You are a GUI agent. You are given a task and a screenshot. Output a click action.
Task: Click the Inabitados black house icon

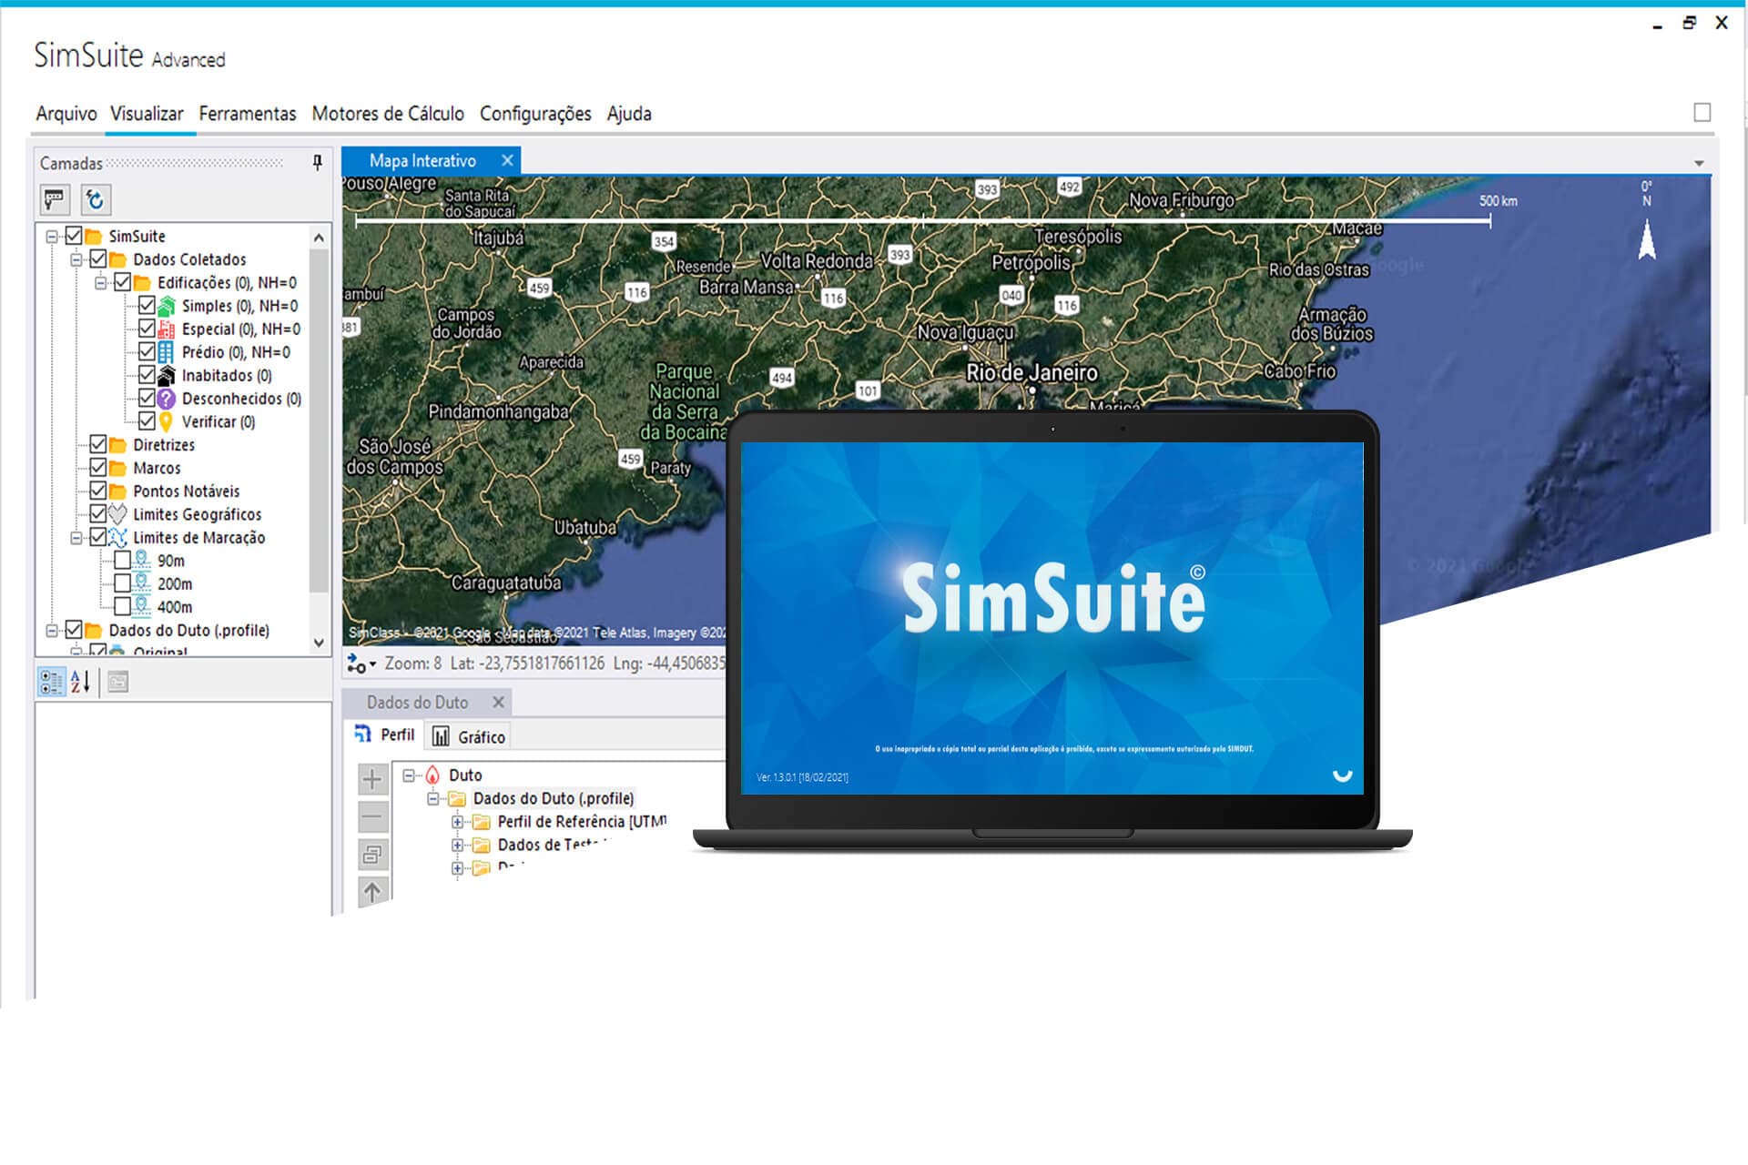[167, 375]
